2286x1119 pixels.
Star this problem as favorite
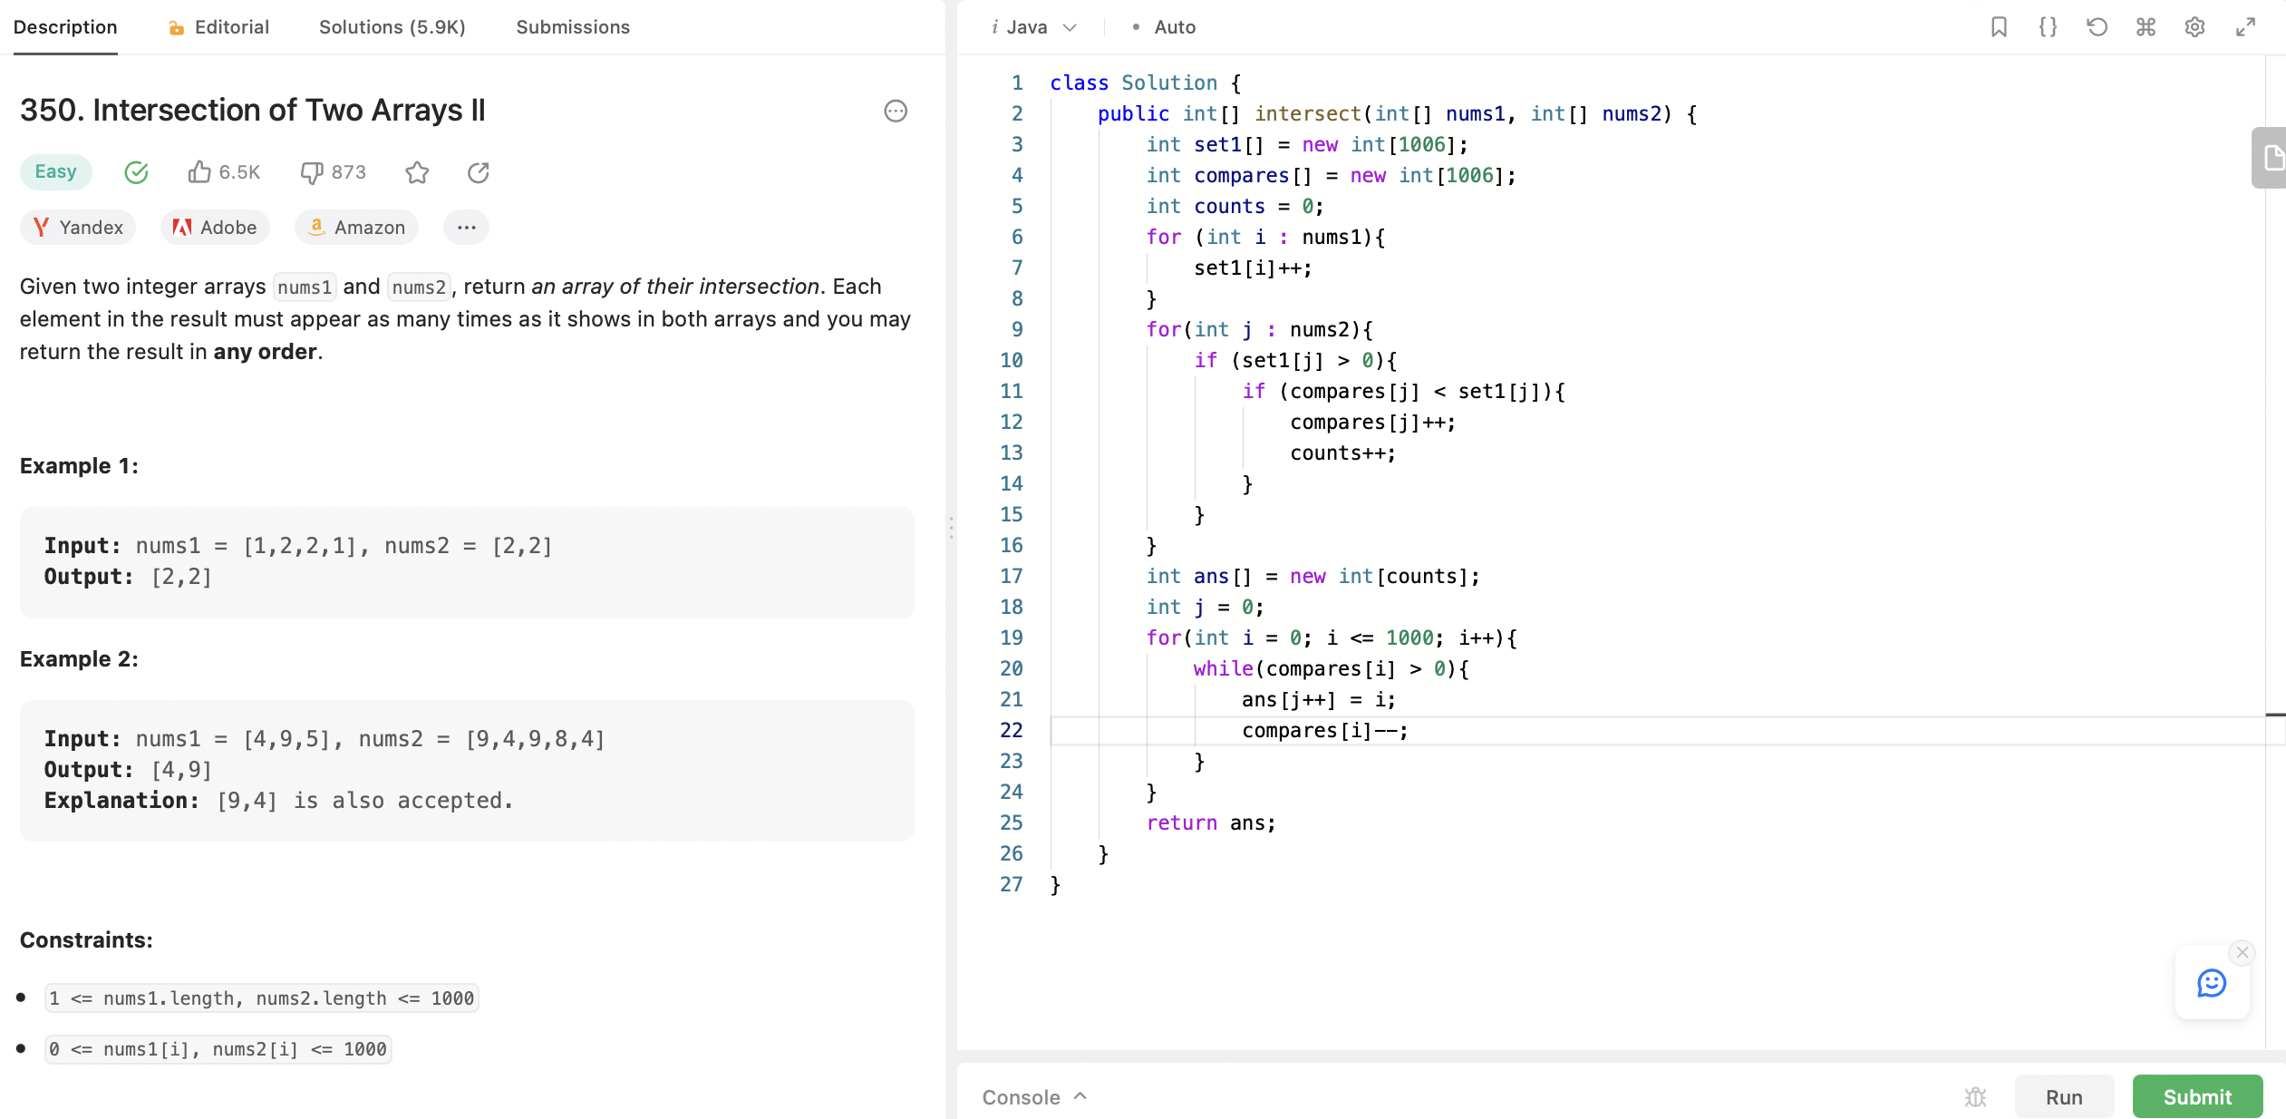coord(417,172)
